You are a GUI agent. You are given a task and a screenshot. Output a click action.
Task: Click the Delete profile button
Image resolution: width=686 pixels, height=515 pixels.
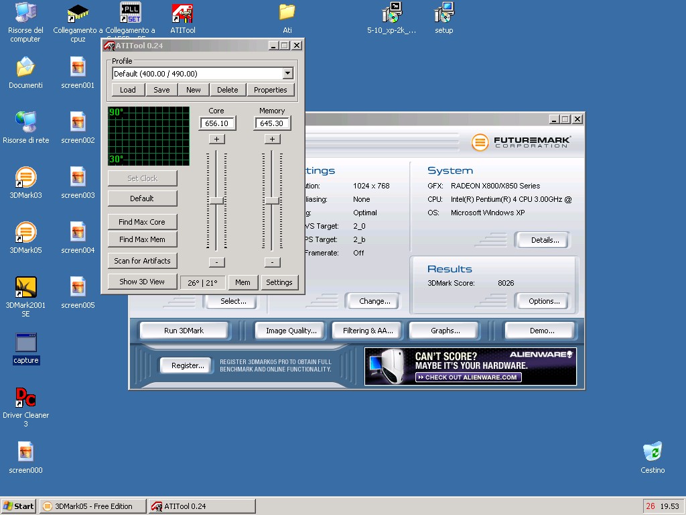coord(228,90)
